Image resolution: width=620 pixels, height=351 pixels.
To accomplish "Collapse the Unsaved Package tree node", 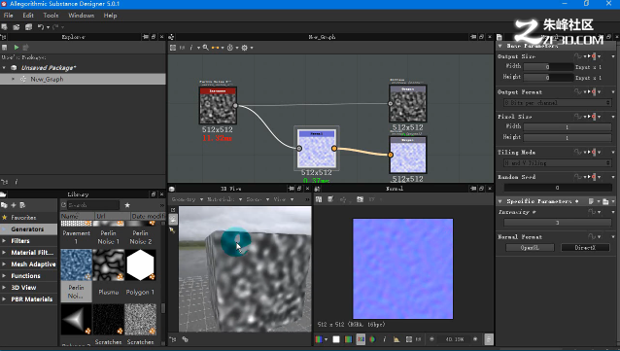I will (4, 68).
